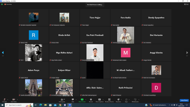Open Microsoft Edge from taskbar
Screen dimensions: 190x107
pyautogui.click(x=41, y=105)
